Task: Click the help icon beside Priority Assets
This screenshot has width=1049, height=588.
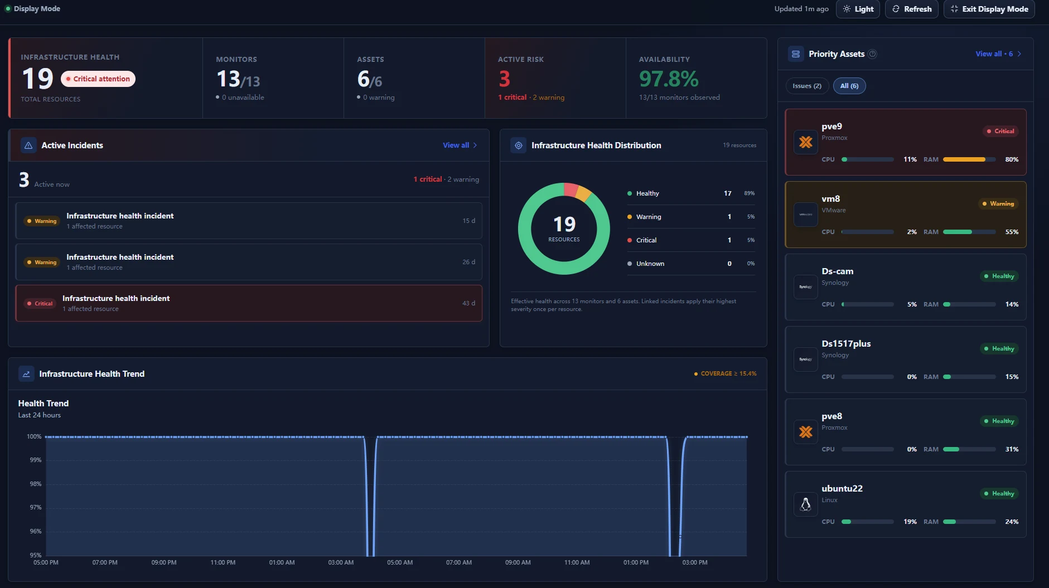Action: pyautogui.click(x=873, y=54)
